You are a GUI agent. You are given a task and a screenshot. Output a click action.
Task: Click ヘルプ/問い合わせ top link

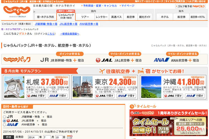coord(196,1)
